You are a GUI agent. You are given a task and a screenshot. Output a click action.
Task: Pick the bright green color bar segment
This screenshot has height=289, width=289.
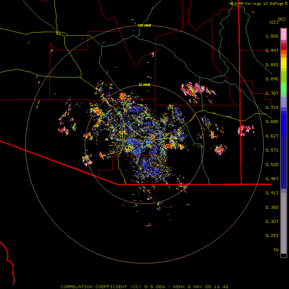click(284, 88)
